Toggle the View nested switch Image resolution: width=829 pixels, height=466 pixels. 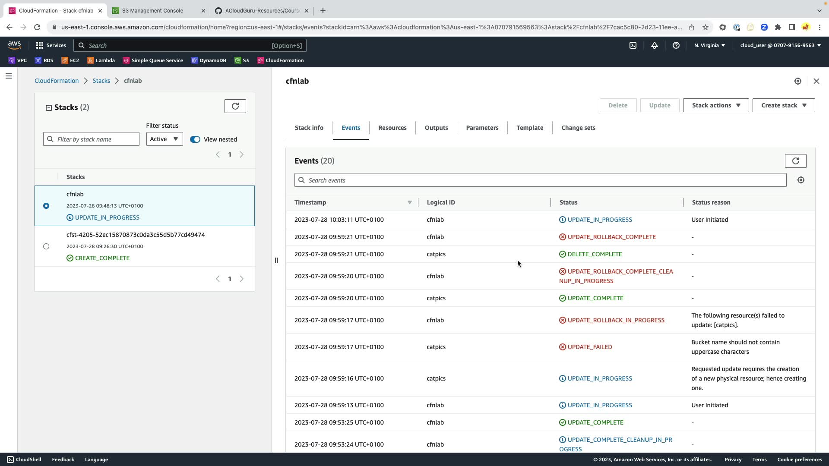pyautogui.click(x=195, y=139)
